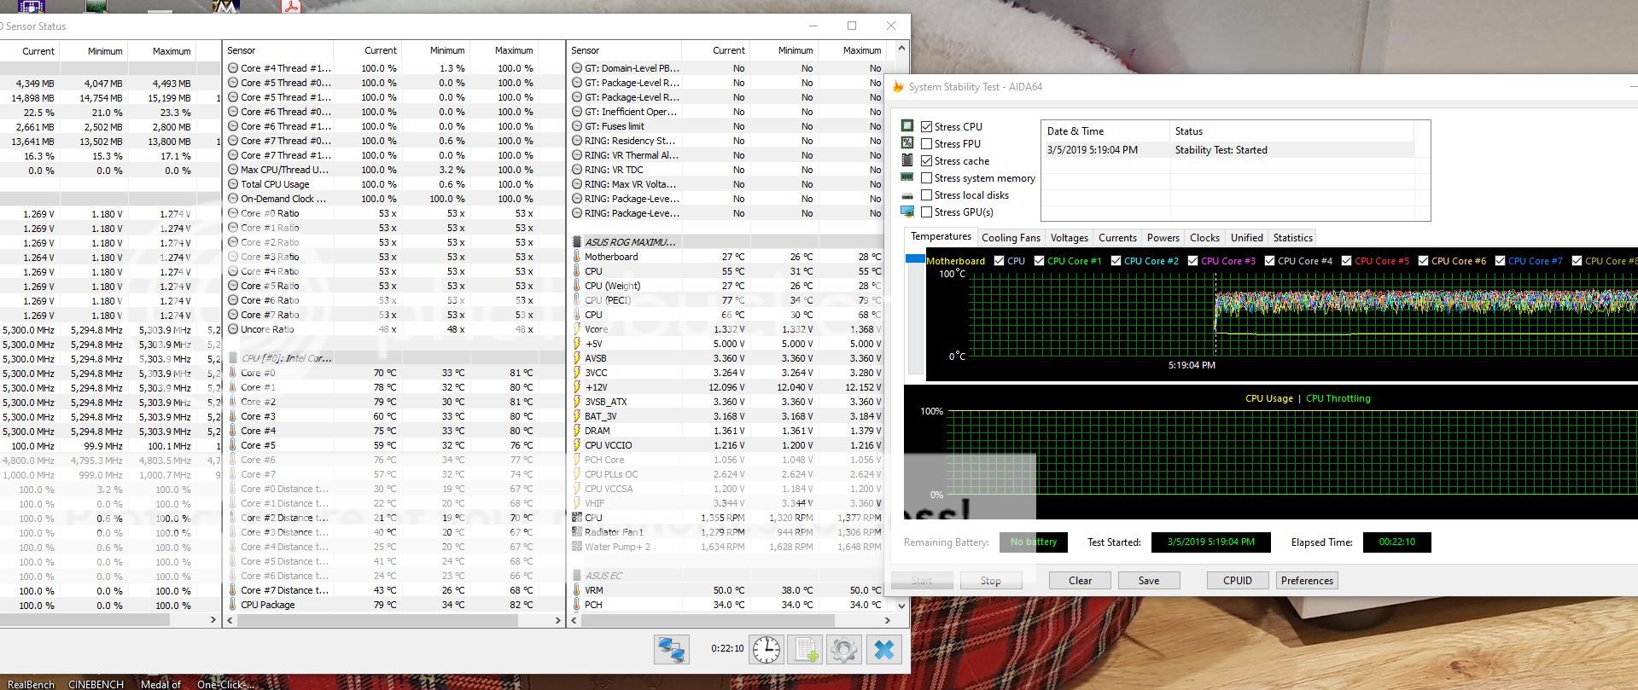Toggle the CPU Core #5 graph checkbox
1638x690 pixels.
click(1346, 261)
